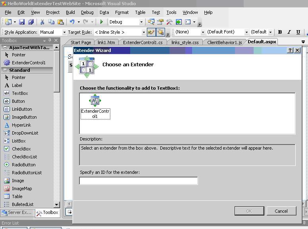This screenshot has height=229, width=308.
Task: Open the (None) block format dropdown
Action: [x=203, y=32]
